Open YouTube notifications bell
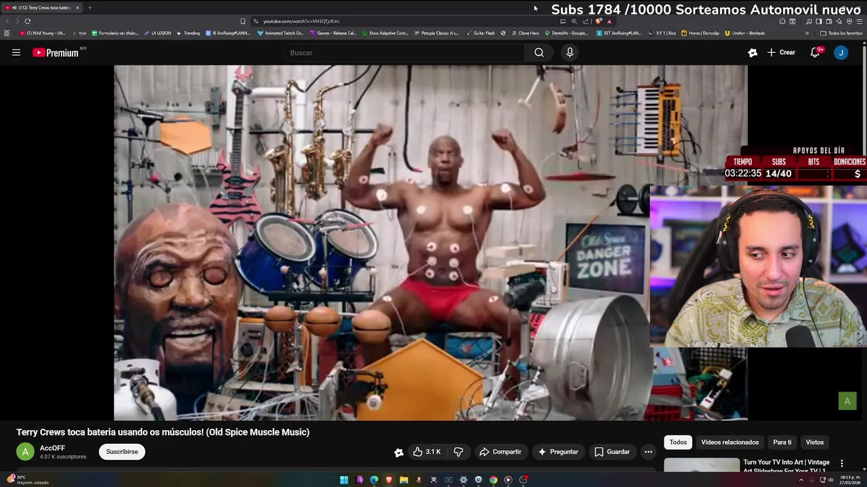Screen dimensions: 867x487 816,52
